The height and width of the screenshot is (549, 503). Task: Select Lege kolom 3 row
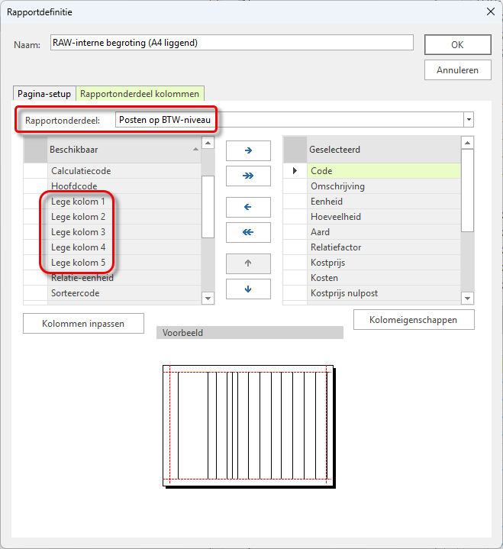pyautogui.click(x=124, y=232)
